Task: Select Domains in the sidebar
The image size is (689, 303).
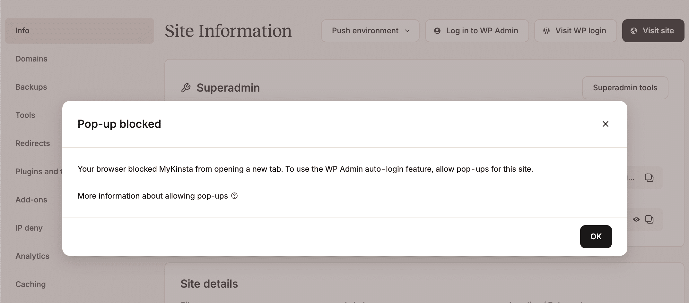Action: pyautogui.click(x=31, y=59)
